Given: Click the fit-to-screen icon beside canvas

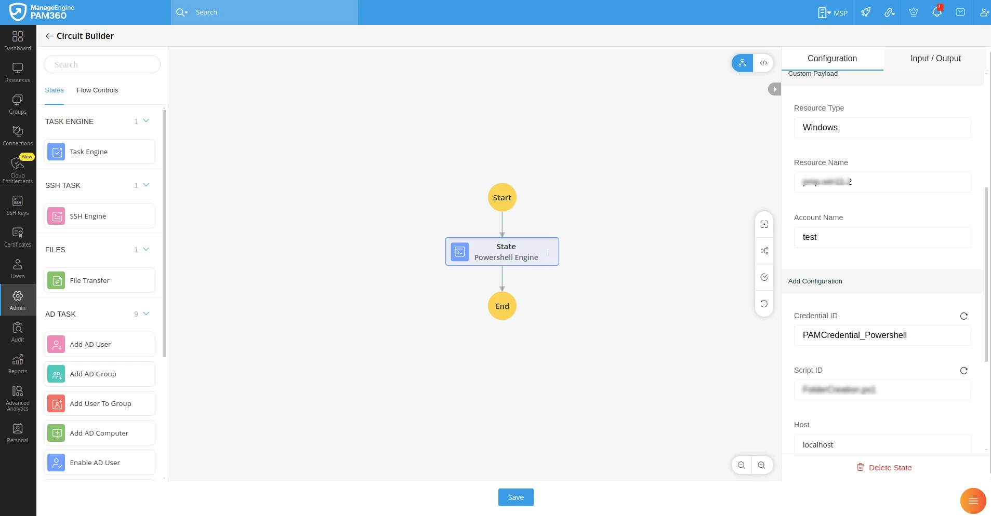Looking at the screenshot, I should 764,224.
